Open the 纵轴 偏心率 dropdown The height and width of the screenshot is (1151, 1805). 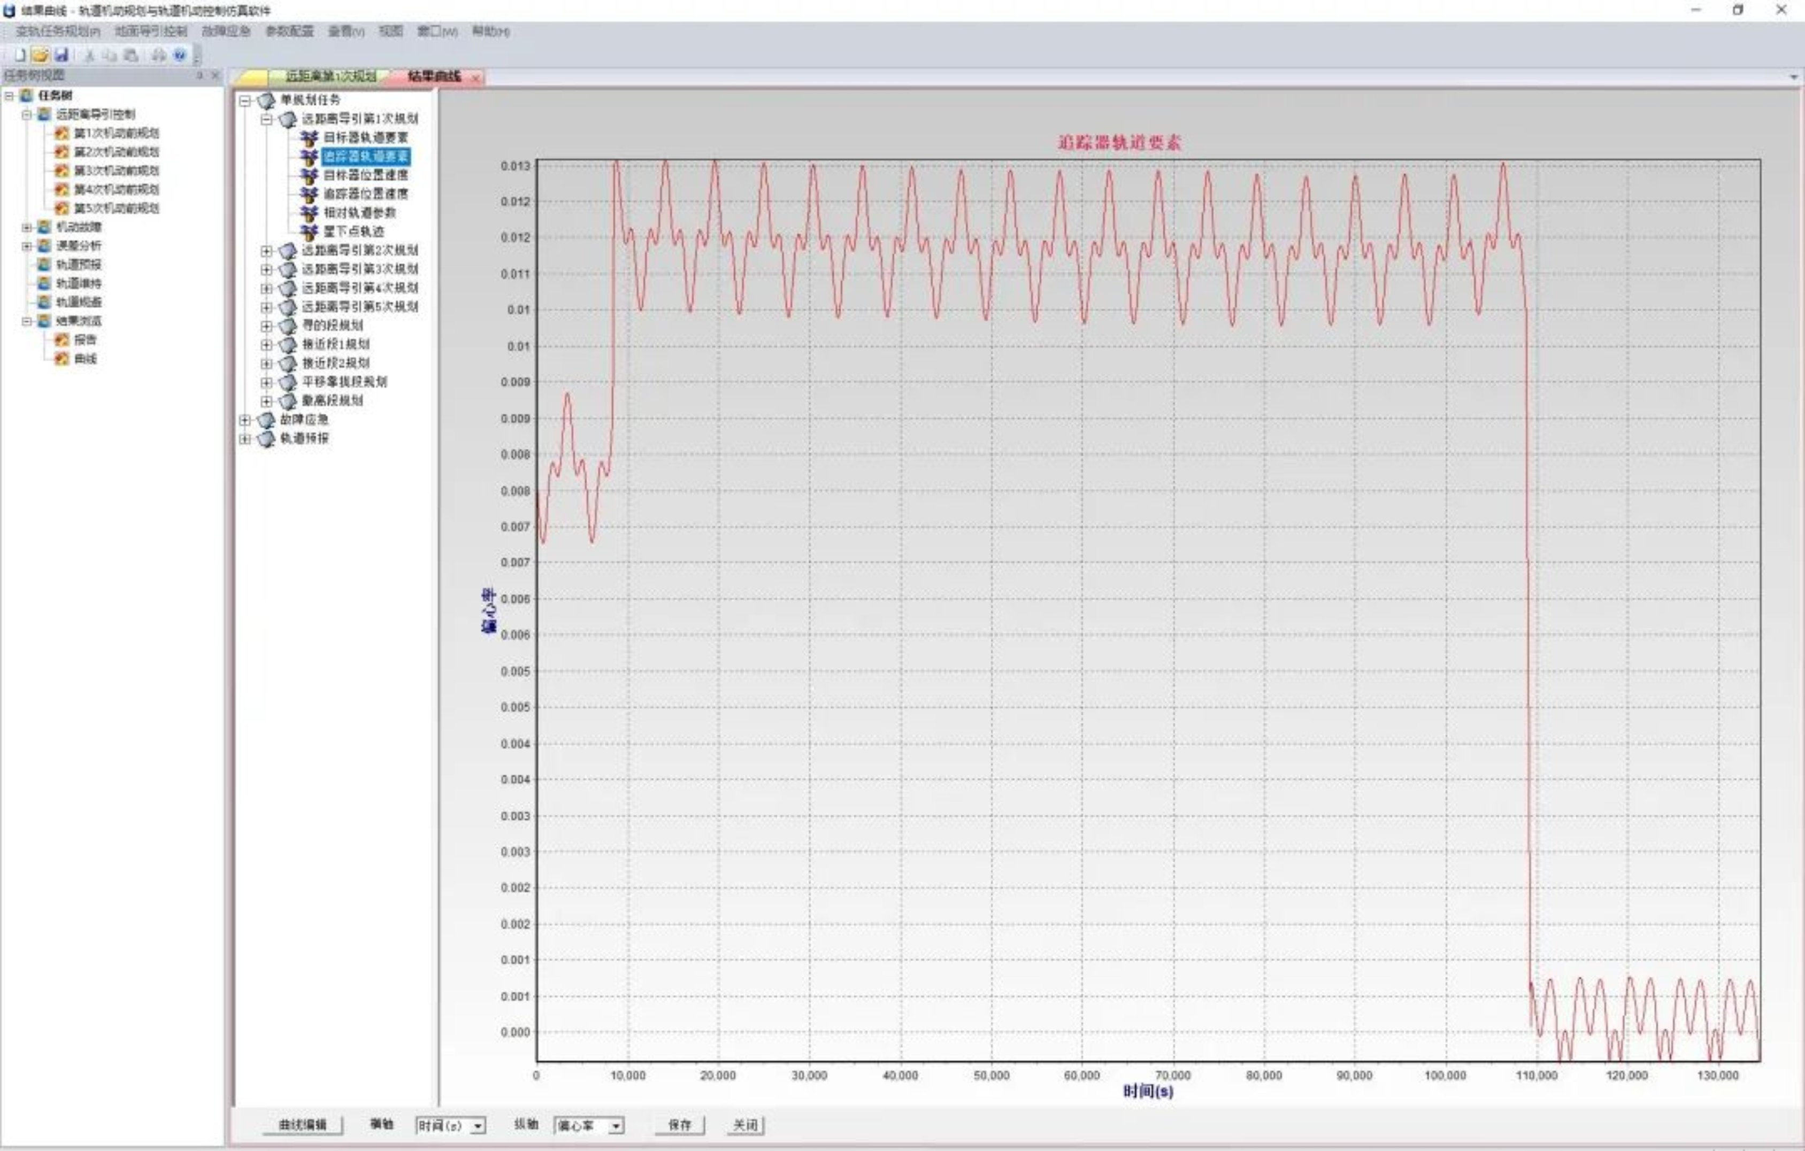[616, 1125]
